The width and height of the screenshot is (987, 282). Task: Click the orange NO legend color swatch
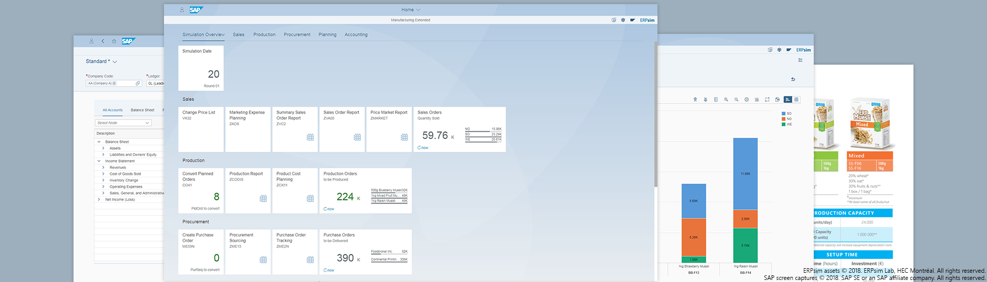(783, 119)
